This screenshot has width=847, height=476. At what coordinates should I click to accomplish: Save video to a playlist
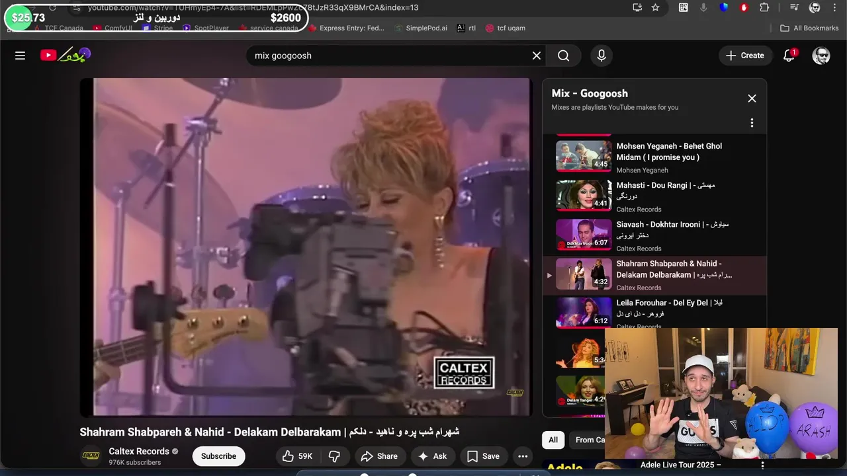483,456
